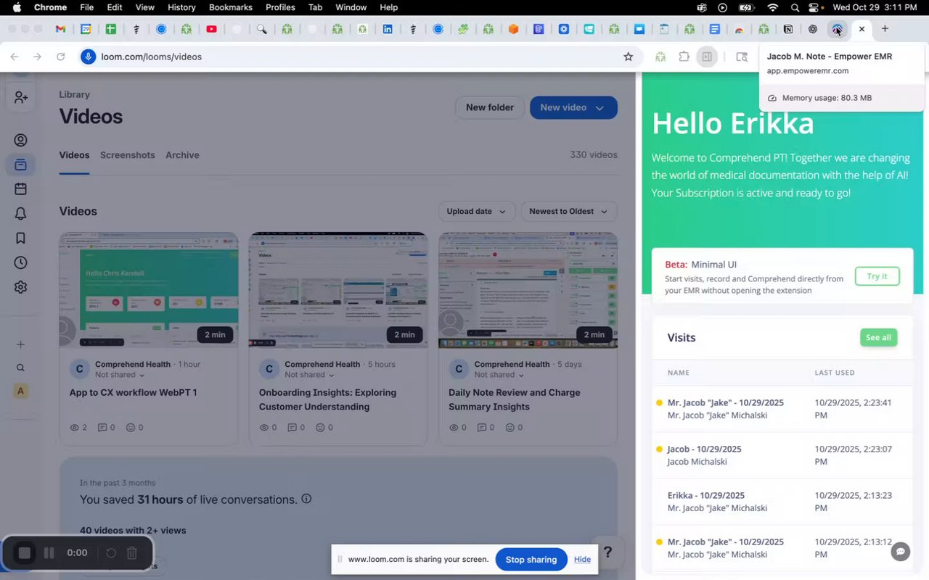Expand 'Not shared' on Onboarding Insights video
The width and height of the screenshot is (929, 580).
coord(309,375)
